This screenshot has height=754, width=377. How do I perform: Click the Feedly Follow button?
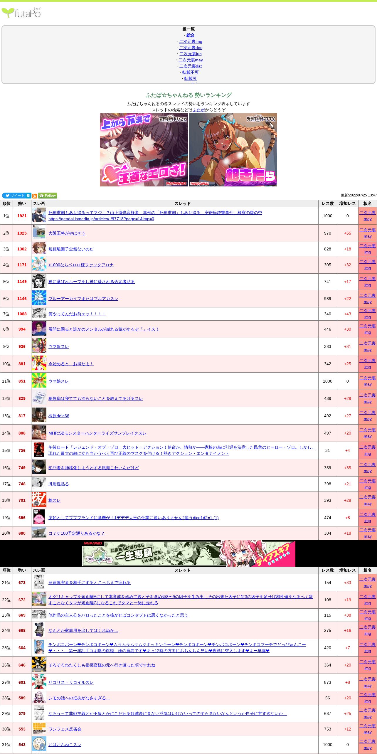coord(48,196)
